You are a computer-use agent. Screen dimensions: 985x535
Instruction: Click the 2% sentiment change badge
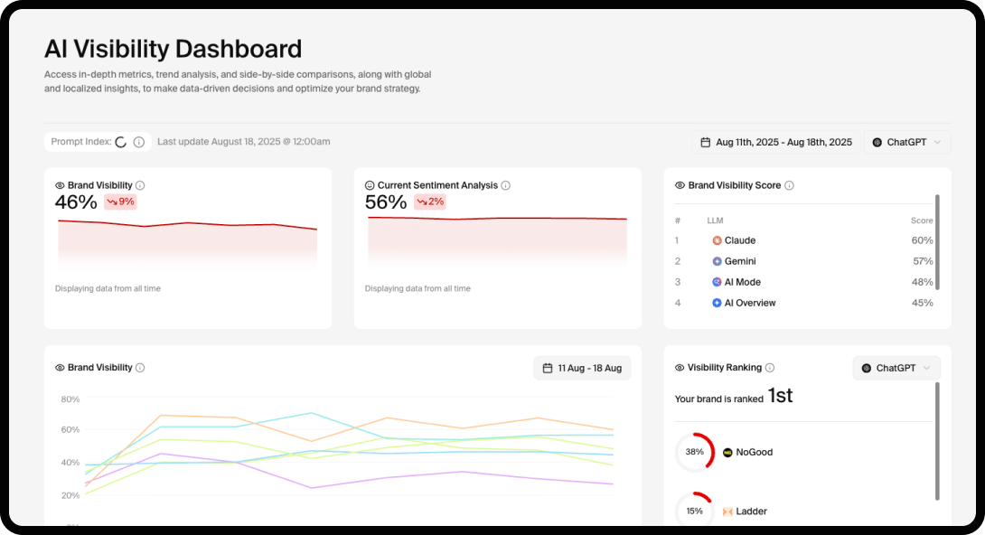click(430, 202)
